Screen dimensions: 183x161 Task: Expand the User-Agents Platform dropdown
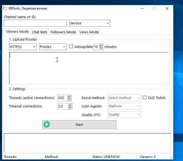(124, 106)
